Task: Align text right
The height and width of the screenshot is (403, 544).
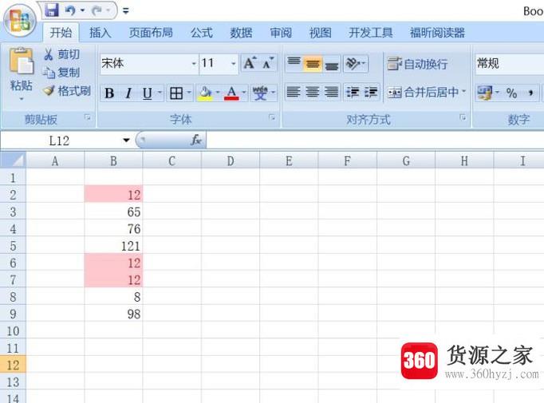Action: (x=332, y=93)
